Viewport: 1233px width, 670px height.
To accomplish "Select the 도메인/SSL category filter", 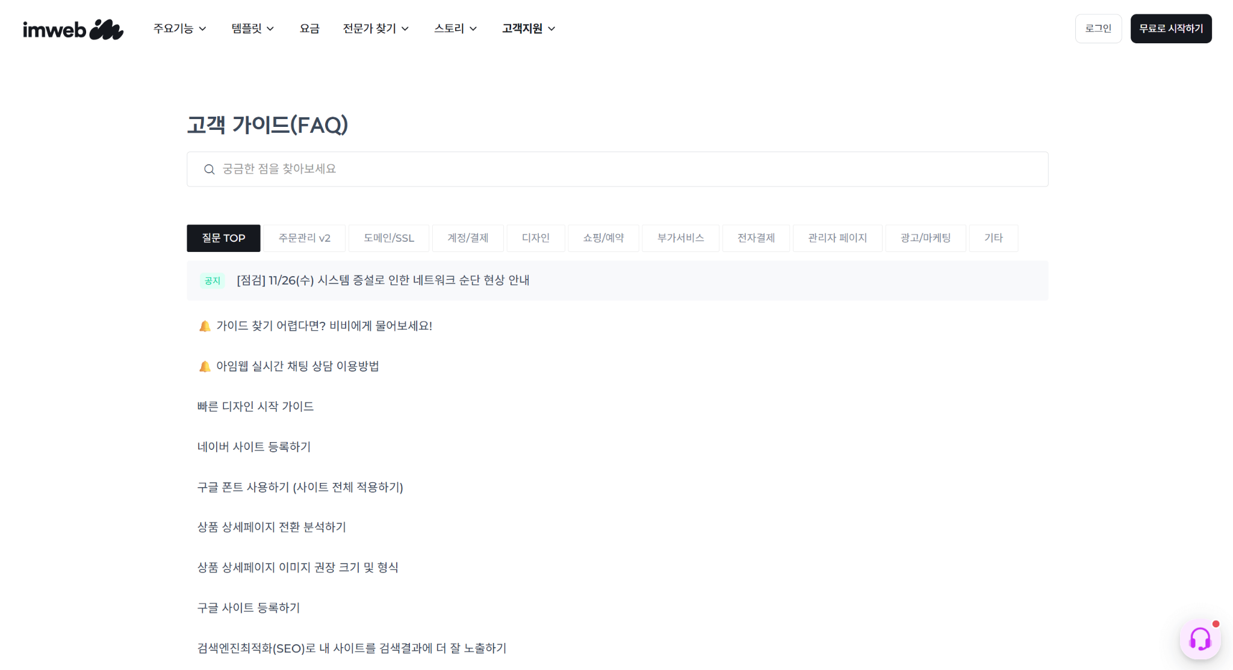I will pos(388,238).
